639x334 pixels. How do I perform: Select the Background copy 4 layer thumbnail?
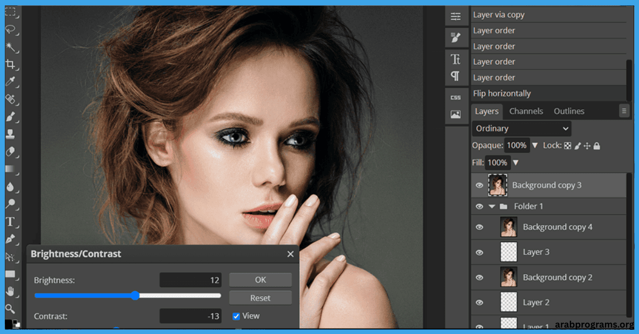pos(509,227)
